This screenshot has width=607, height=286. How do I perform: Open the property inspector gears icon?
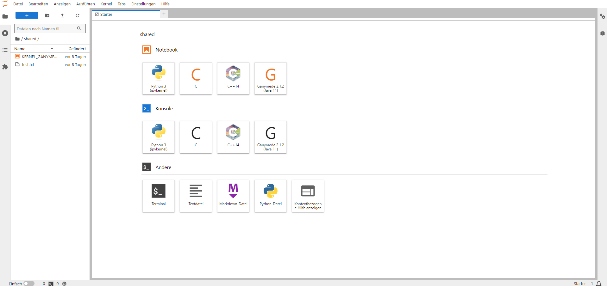tap(602, 16)
